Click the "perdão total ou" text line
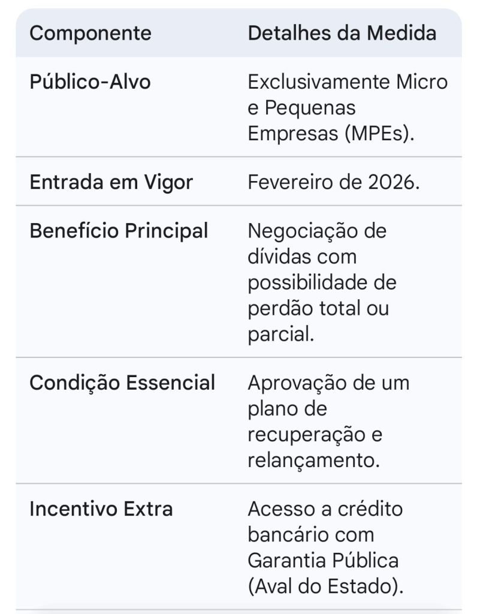Screen dimensions: 489x614 pyautogui.click(x=318, y=308)
